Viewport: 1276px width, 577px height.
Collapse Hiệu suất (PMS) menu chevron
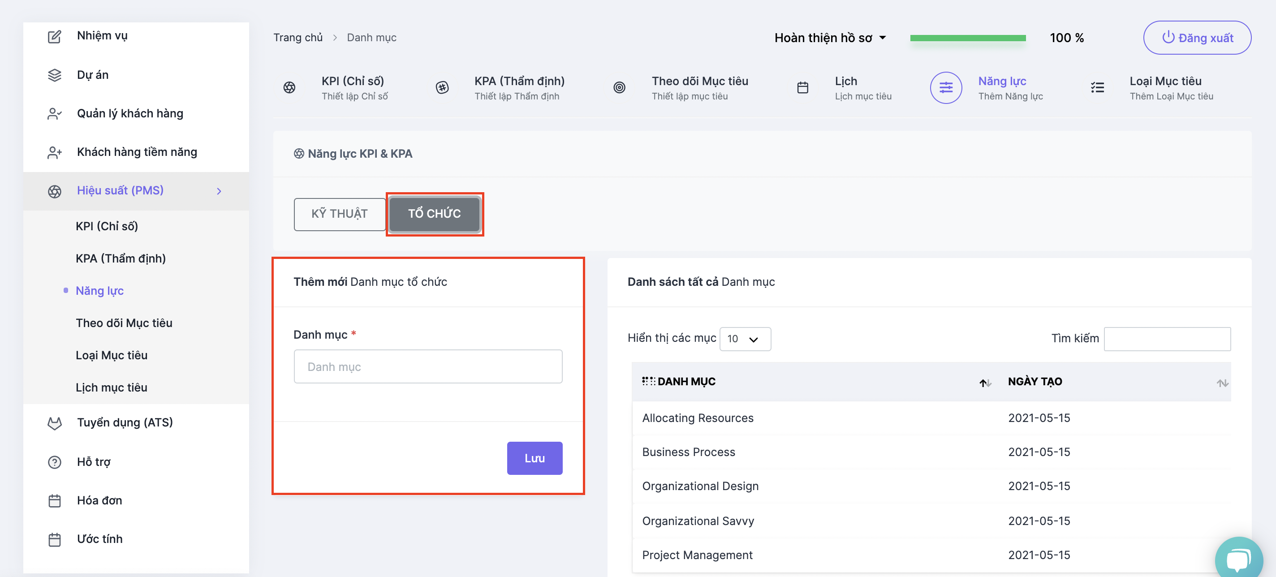[x=219, y=191]
